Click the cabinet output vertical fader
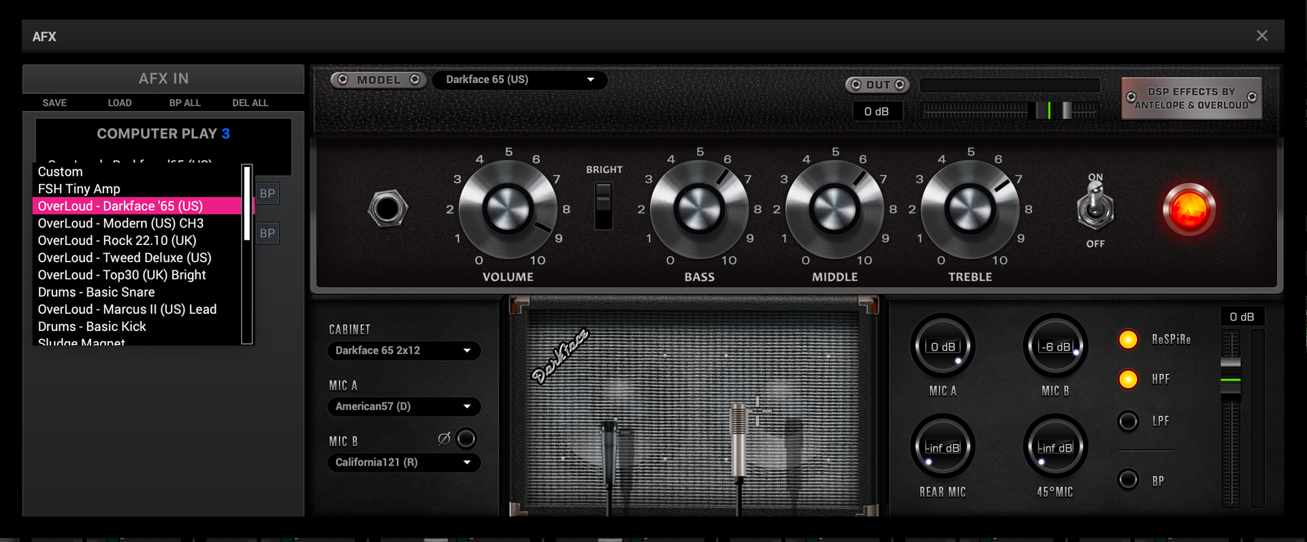Viewport: 1307px width, 542px height. (1231, 417)
